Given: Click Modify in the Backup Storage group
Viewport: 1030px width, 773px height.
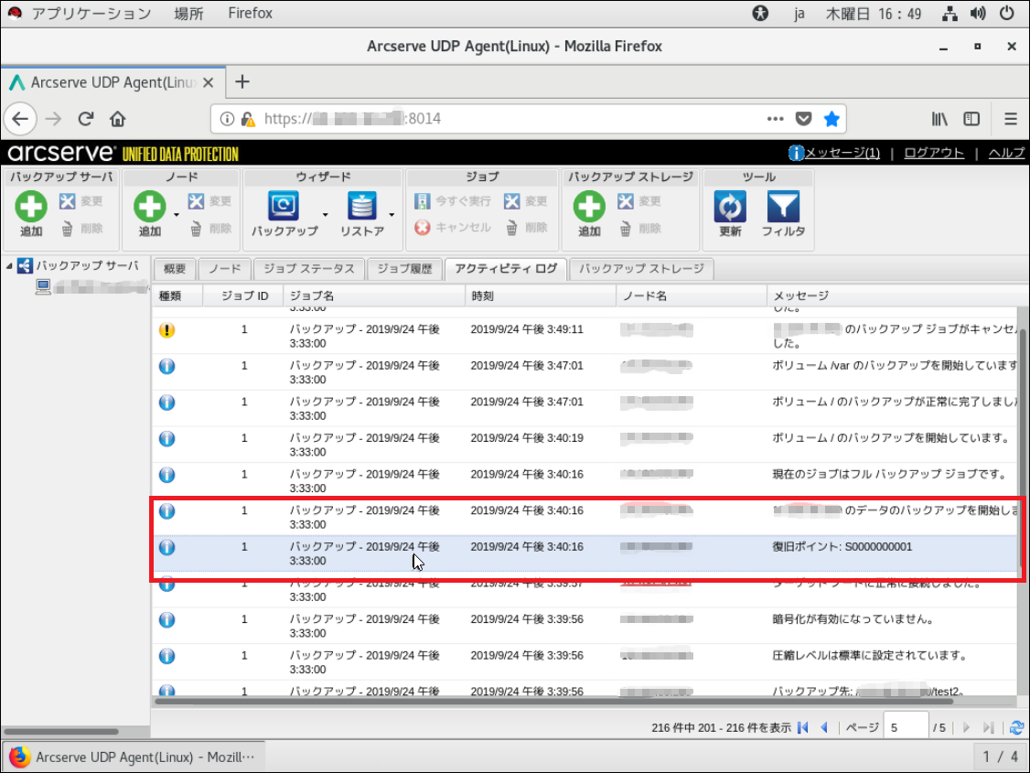Looking at the screenshot, I should pyautogui.click(x=638, y=201).
